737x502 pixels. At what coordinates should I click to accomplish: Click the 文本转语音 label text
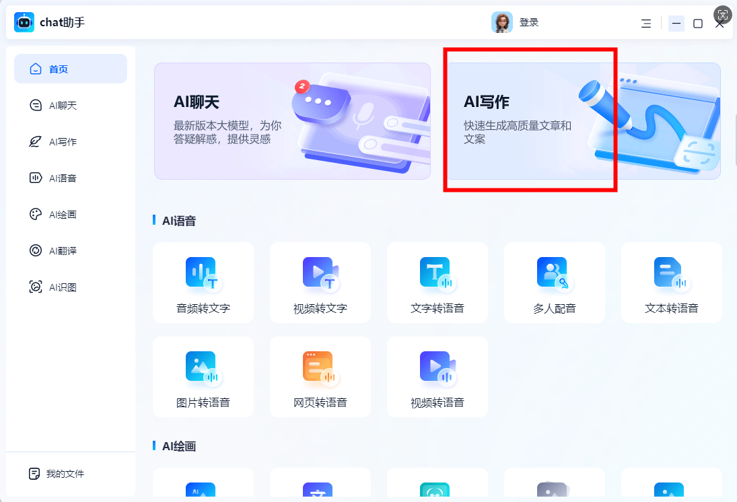(x=671, y=308)
